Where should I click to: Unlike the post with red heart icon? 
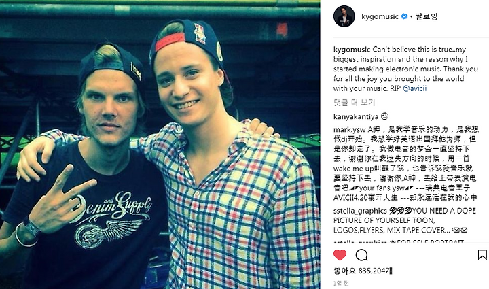[x=340, y=255]
